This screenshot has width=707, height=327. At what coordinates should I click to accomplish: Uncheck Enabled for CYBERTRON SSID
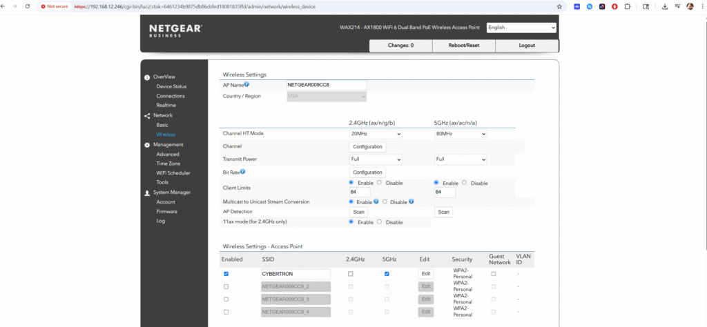click(x=226, y=274)
